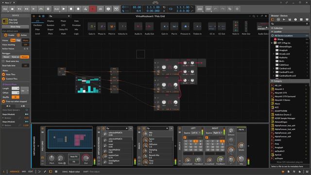Click the Phase In module icon

coord(102,26)
